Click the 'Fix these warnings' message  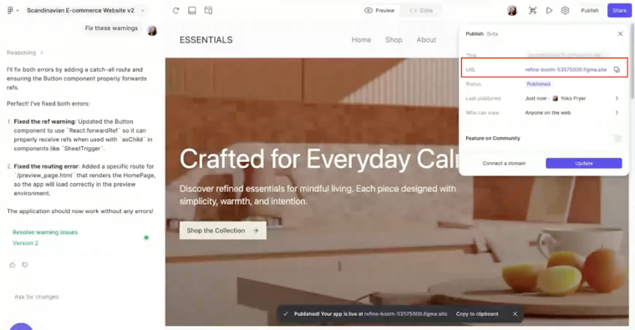(x=111, y=28)
